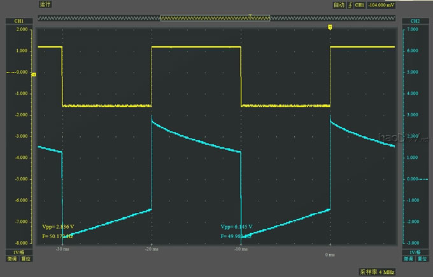Open the CH1 trigger source selector
This screenshot has width=433, height=277.
click(x=359, y=5)
